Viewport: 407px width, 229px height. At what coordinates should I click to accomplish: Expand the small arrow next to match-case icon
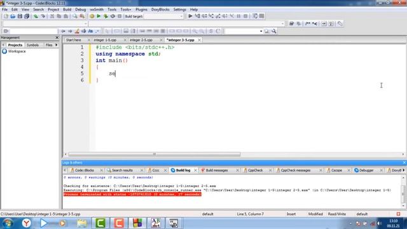click(97, 31)
